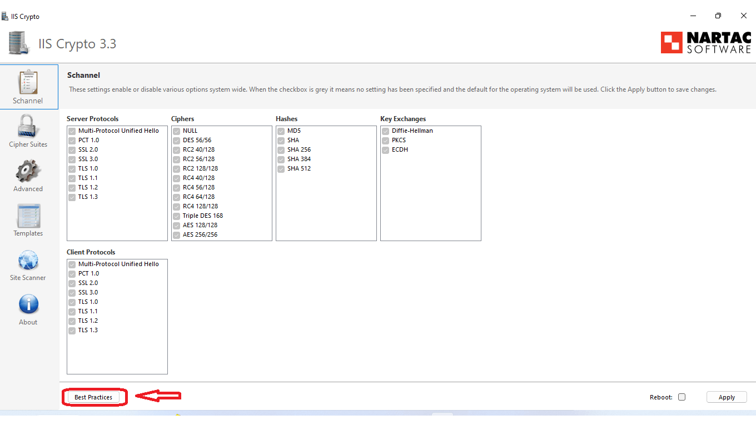Toggle the Triple DES 168 checkbox
This screenshot has height=435, width=756.
click(x=176, y=216)
